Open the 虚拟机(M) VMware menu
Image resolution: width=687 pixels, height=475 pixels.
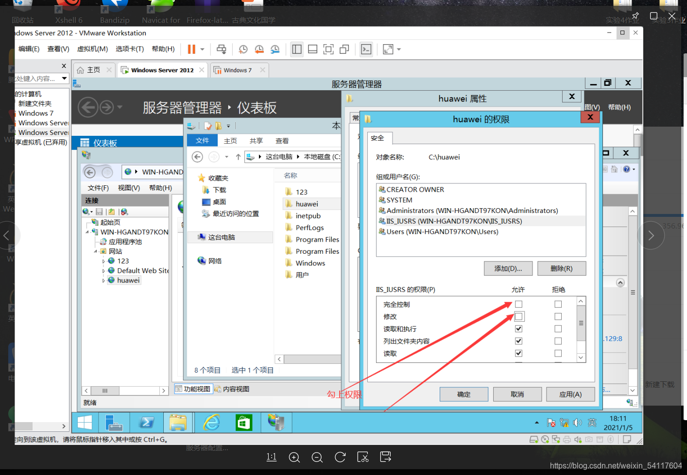point(92,49)
